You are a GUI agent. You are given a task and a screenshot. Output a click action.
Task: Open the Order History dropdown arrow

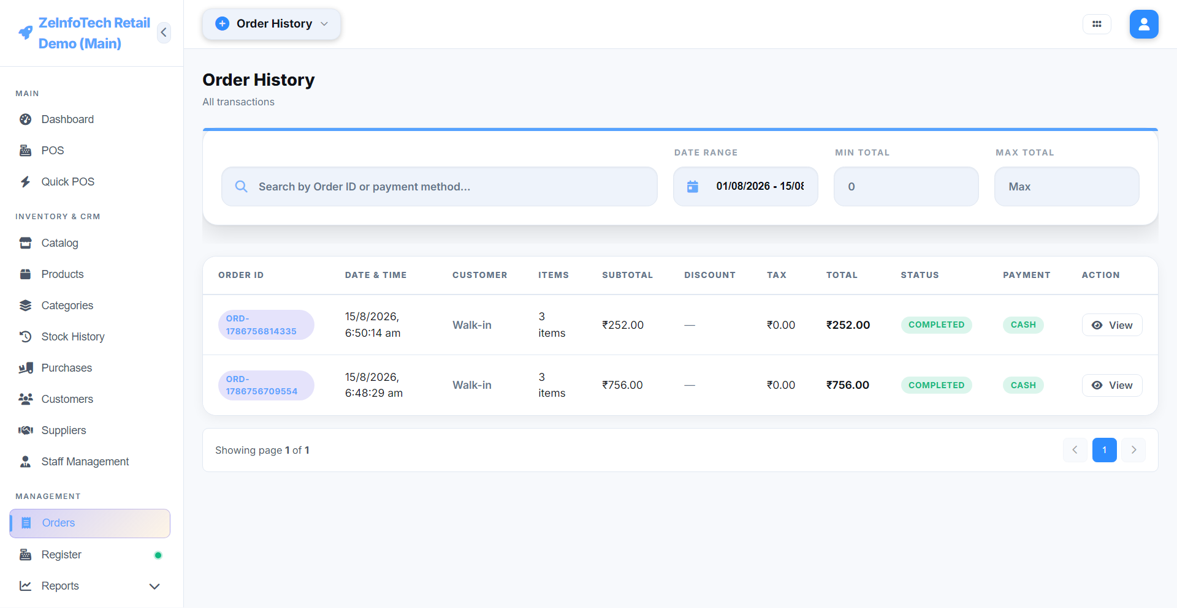[324, 24]
